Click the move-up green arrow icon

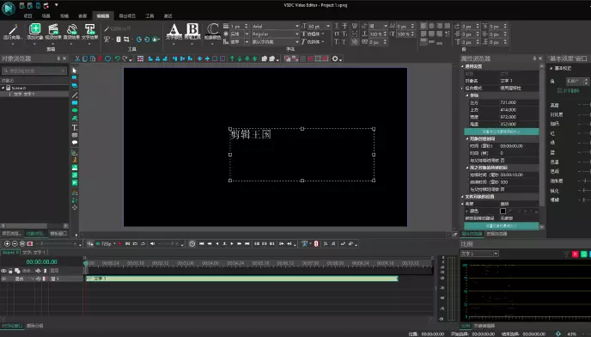click(x=232, y=58)
